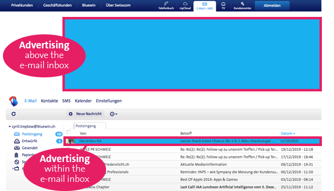Viewport: 334px width, 191px height.
Task: Select the Posteingang folder in sidebar
Action: point(32,134)
